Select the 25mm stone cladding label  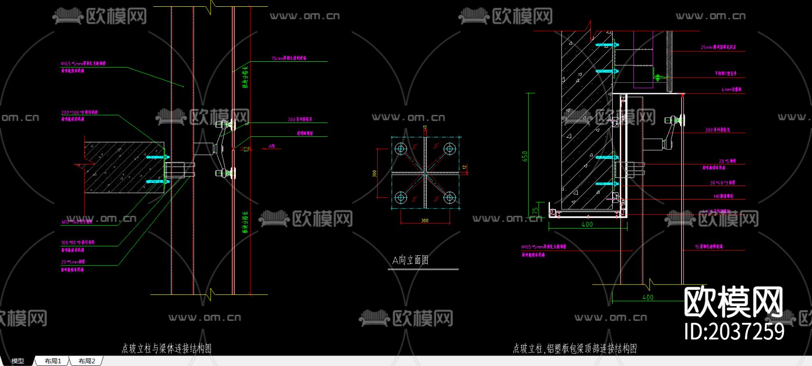point(719,47)
